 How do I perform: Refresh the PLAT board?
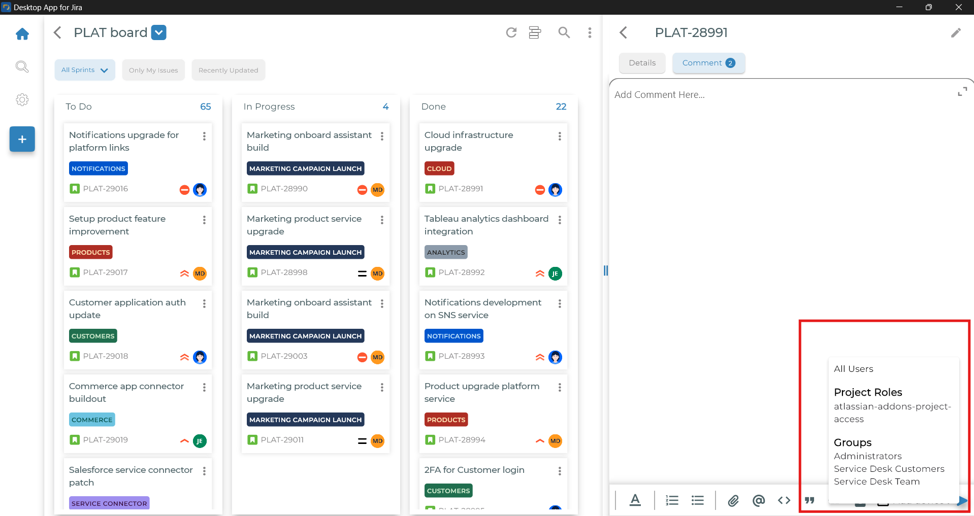511,32
